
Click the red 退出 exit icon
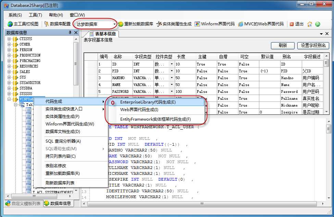tap(292, 24)
